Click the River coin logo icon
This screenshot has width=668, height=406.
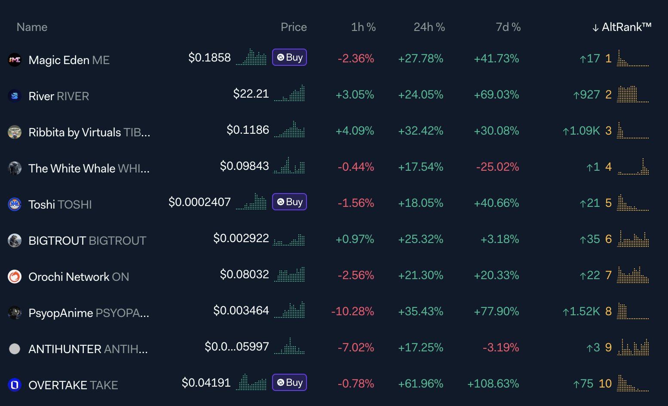coord(15,96)
